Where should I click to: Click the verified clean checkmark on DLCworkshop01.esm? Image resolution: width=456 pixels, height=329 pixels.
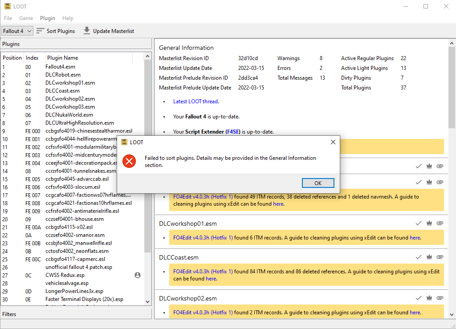419,223
